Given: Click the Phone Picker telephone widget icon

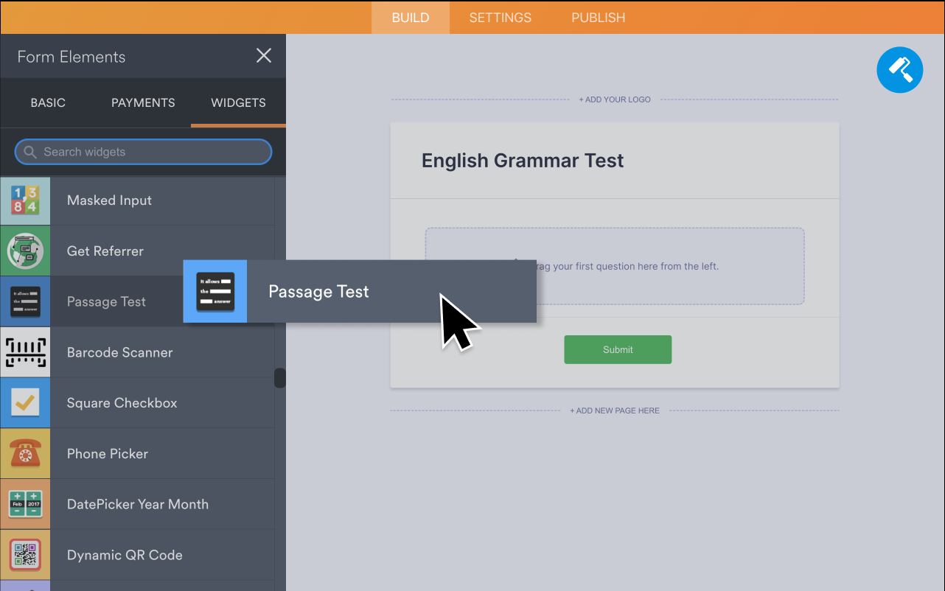Looking at the screenshot, I should click(25, 453).
